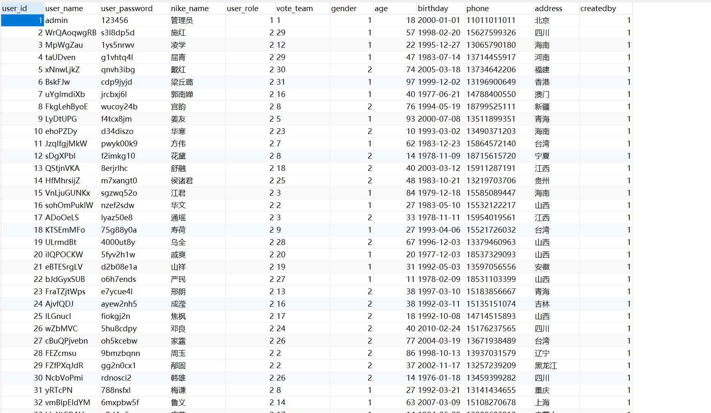Screen dimensions: 711x413
Task: Click the address cell 辽宁
Action: tap(556, 353)
